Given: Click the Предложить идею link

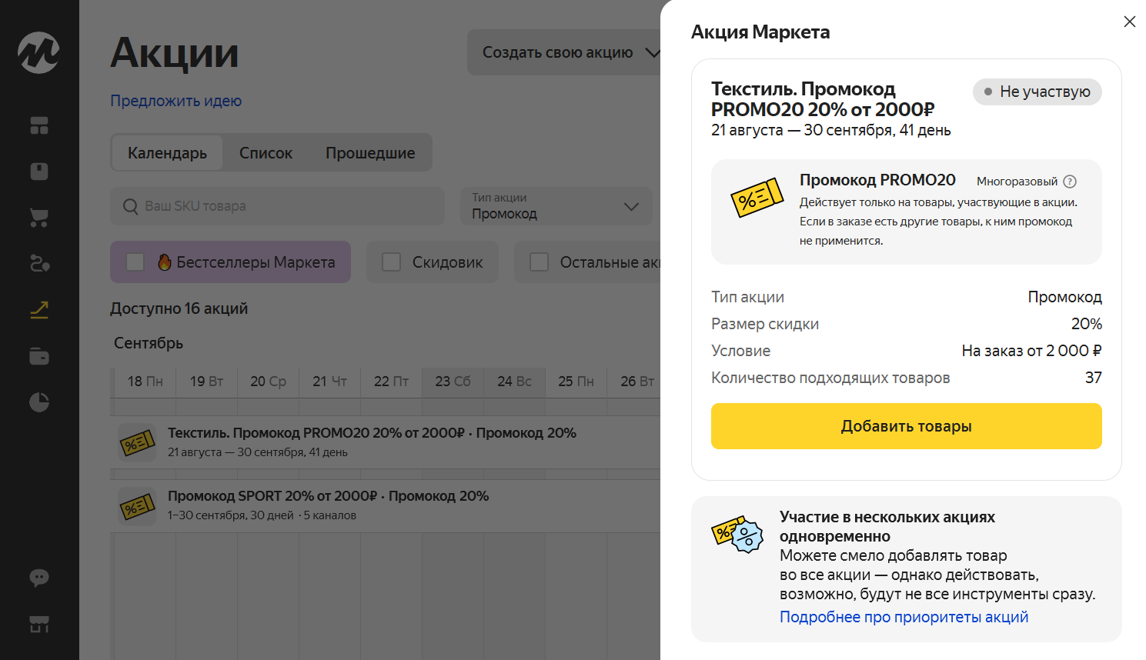Looking at the screenshot, I should 175,101.
